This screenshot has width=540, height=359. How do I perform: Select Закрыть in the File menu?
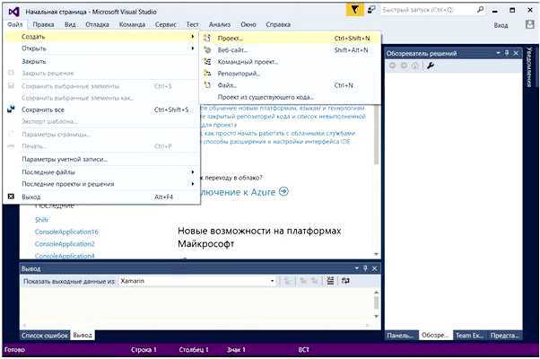coord(101,61)
